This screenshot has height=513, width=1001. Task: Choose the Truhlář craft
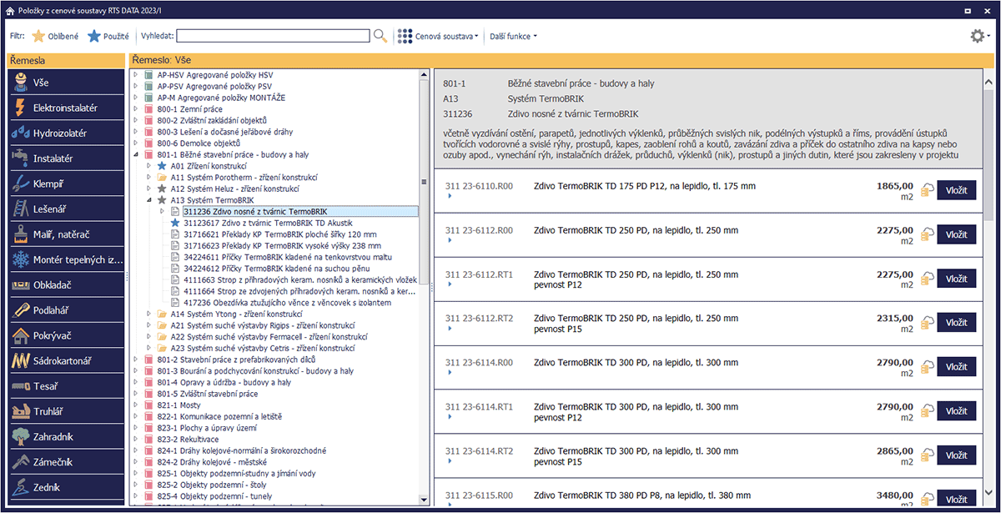click(x=67, y=412)
